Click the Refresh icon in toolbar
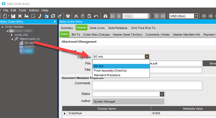 pyautogui.click(x=53, y=16)
